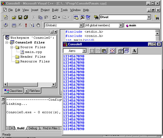Open the Insert menu
Screen dimensions: 163x138
coord(35,10)
